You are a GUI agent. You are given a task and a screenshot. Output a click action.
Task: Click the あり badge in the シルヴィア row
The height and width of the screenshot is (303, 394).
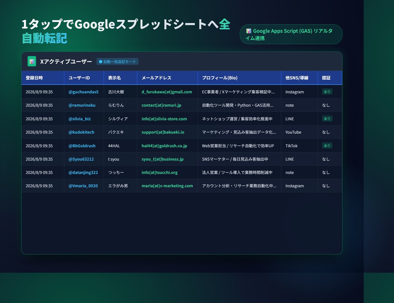click(327, 119)
